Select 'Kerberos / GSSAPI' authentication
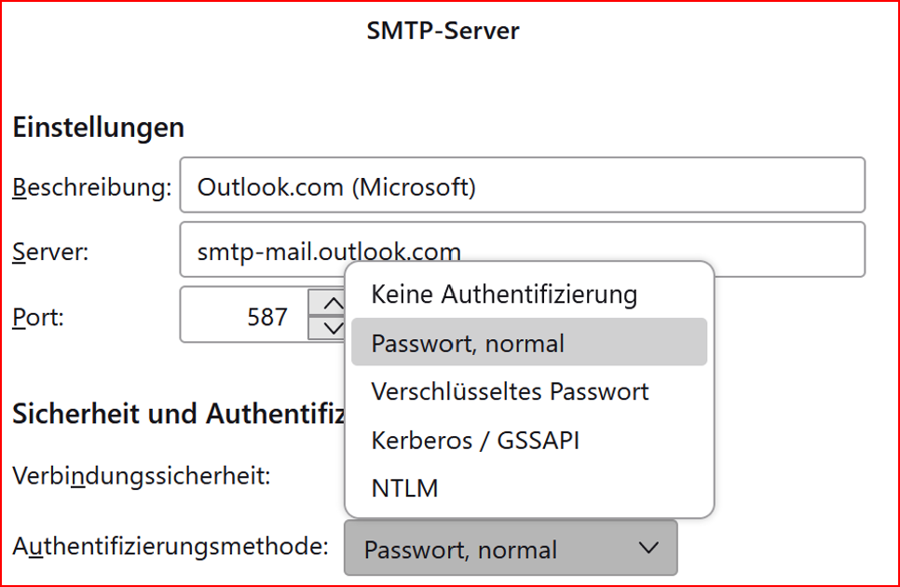 pyautogui.click(x=475, y=440)
